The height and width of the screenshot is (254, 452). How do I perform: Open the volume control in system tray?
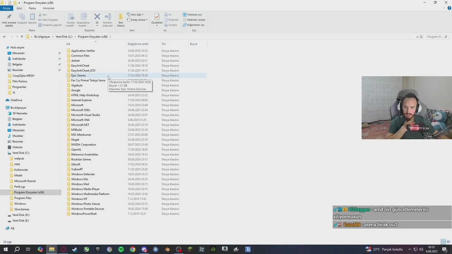(421, 249)
